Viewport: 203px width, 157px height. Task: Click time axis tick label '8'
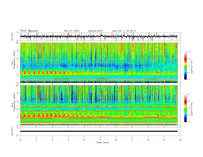148,140
